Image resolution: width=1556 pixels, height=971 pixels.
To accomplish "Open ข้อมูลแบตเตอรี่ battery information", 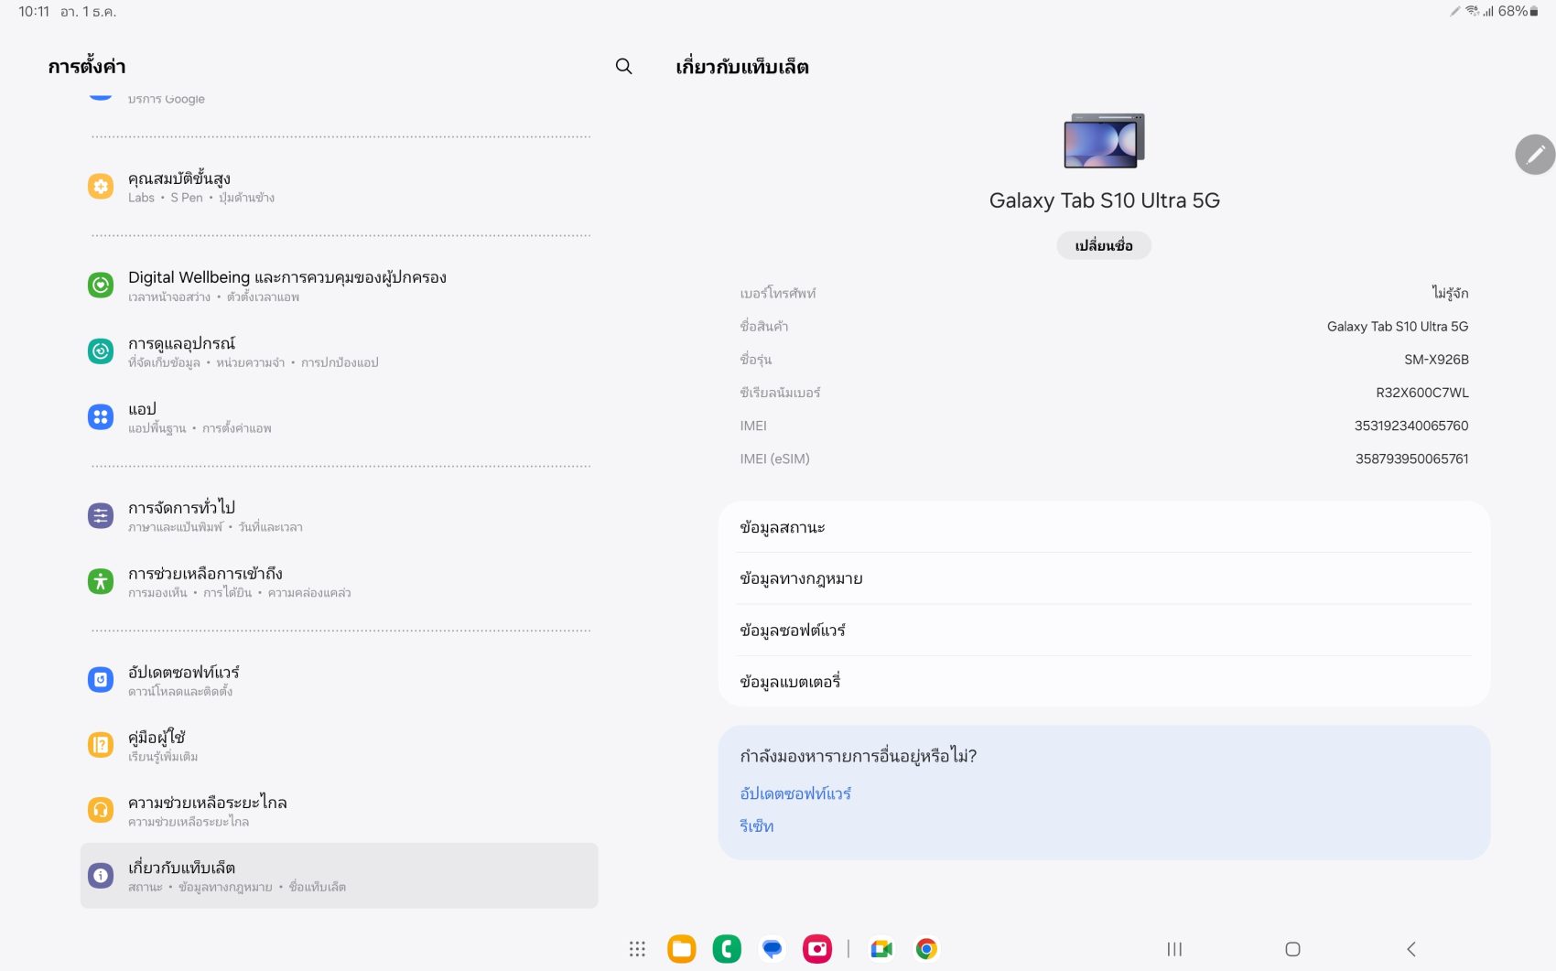I will pyautogui.click(x=1104, y=681).
